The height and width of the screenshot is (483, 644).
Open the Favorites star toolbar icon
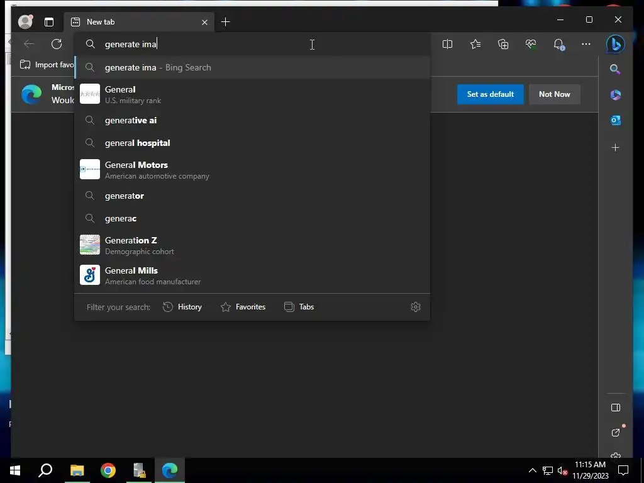tap(475, 44)
